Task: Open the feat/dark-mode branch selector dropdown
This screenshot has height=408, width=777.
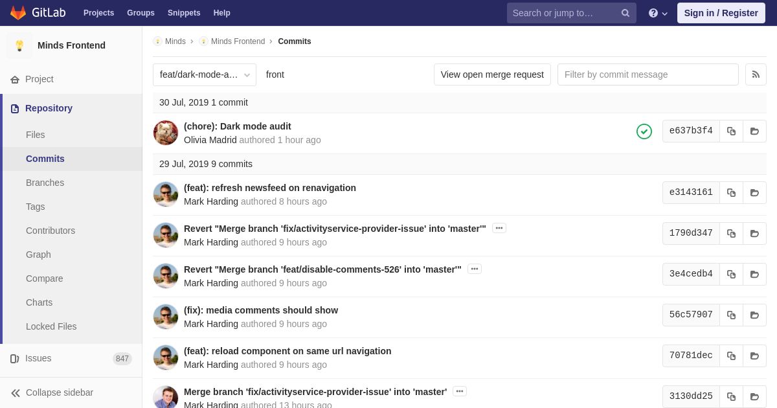Action: (205, 74)
